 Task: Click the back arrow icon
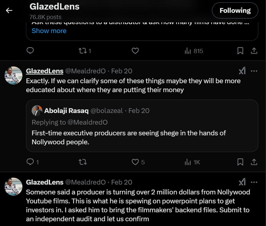pos(9,10)
